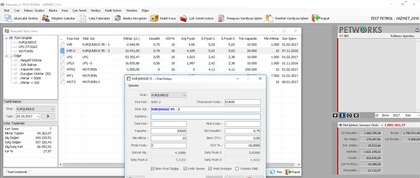Click the Otomasyon Kodu field KUR95
Viewport: 420px width, 178px height.
243,102
